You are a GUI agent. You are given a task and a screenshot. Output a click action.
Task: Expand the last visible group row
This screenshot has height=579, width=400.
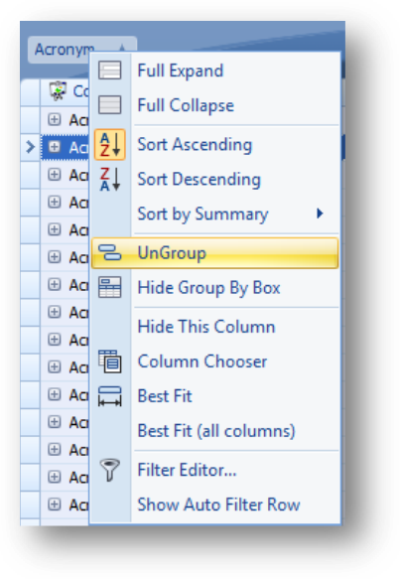[55, 505]
